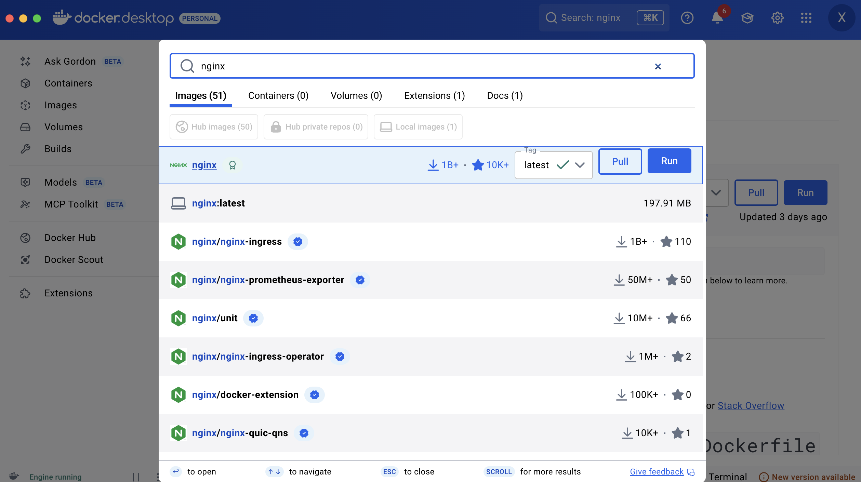Click verified badge on nginx/docker-extension
The width and height of the screenshot is (861, 482).
315,395
